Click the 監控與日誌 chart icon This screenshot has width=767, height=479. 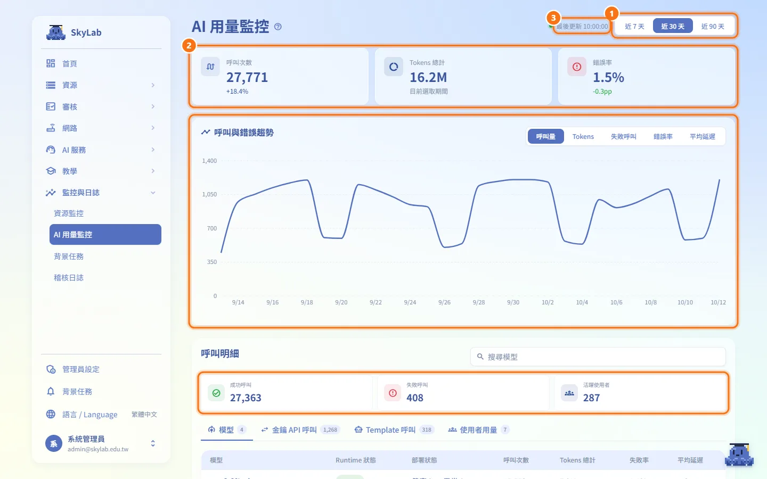pyautogui.click(x=51, y=193)
